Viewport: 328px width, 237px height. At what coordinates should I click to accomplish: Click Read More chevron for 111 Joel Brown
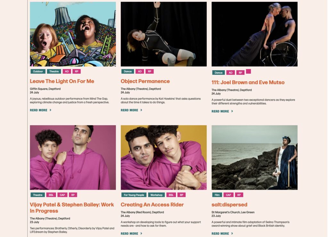tap(232, 111)
